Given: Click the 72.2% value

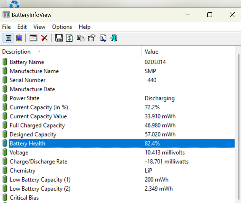Looking at the screenshot, I should click(152, 107).
